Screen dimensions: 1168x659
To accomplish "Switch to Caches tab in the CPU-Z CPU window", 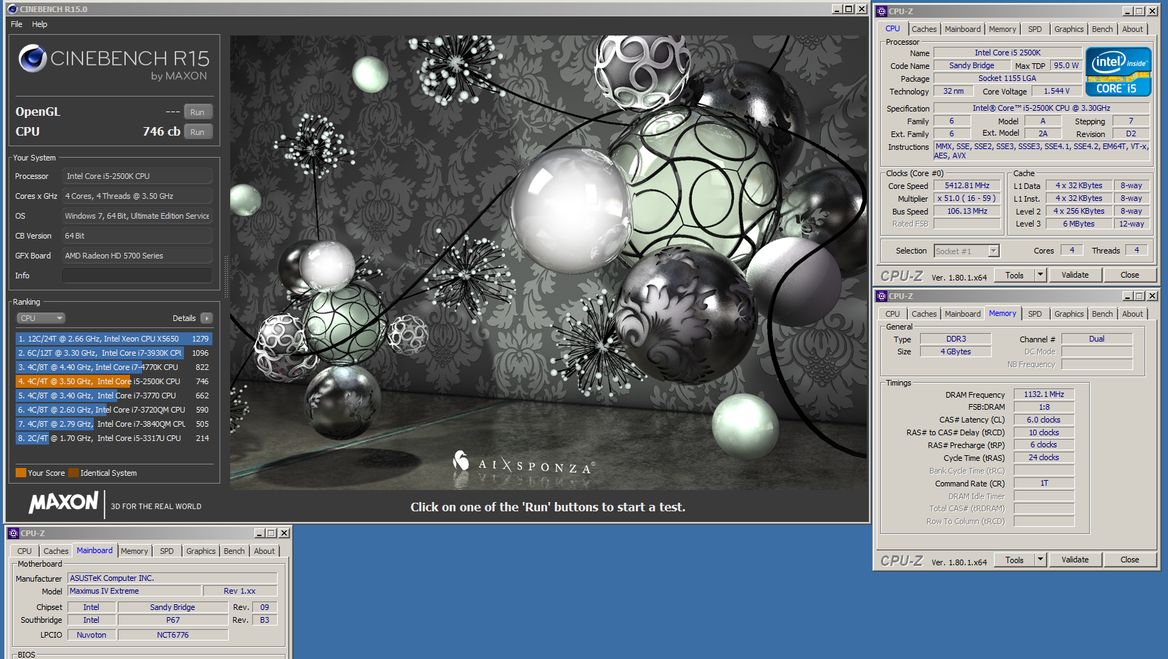I will (x=924, y=29).
